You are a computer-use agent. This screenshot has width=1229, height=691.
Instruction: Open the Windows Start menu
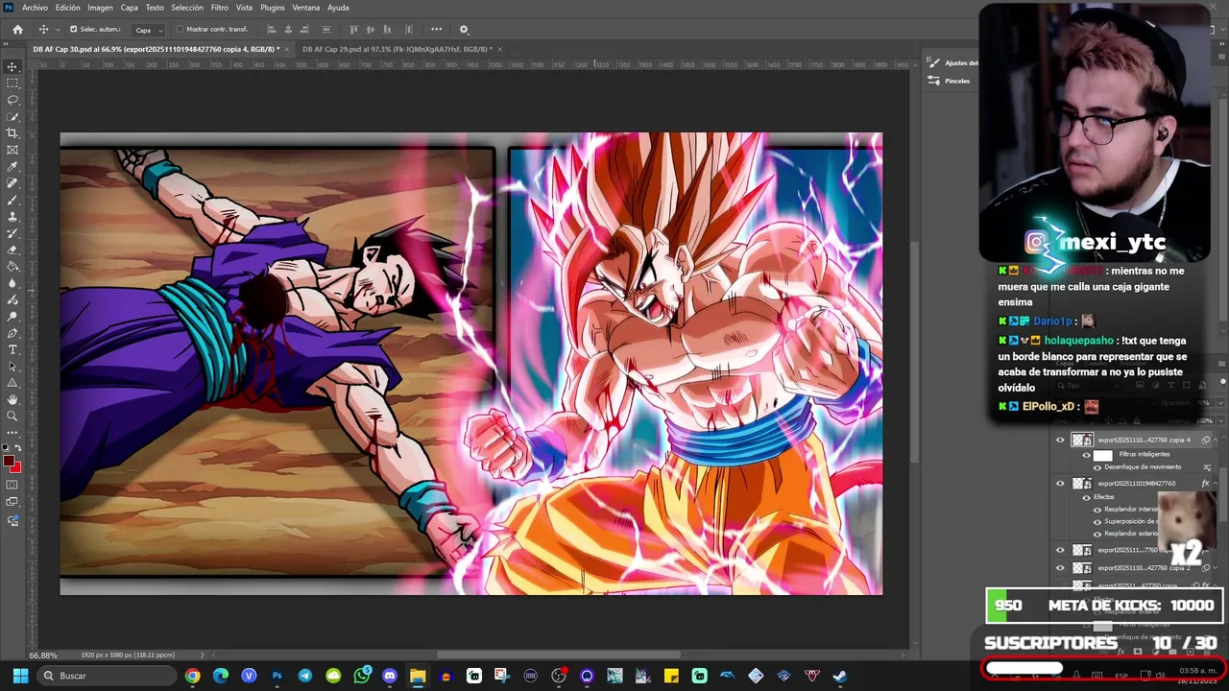pos(20,676)
